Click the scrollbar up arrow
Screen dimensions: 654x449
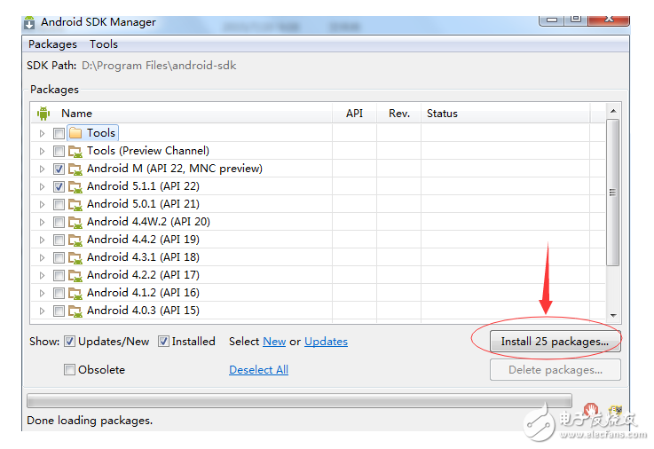[612, 111]
